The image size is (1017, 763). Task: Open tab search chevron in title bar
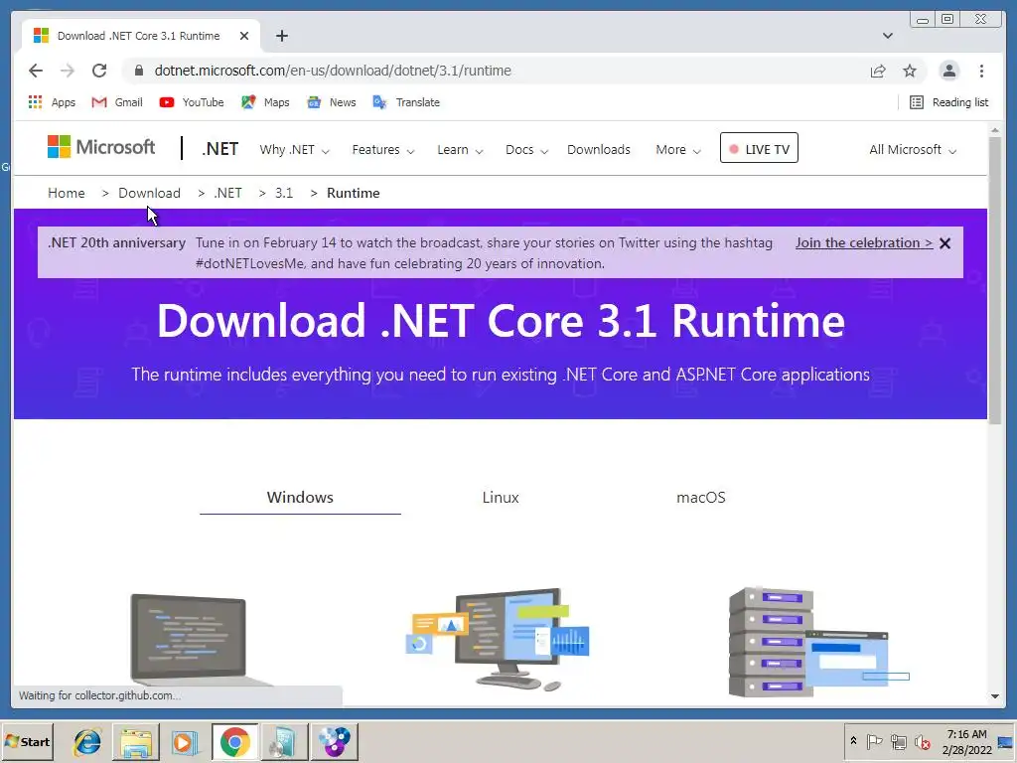(x=888, y=36)
